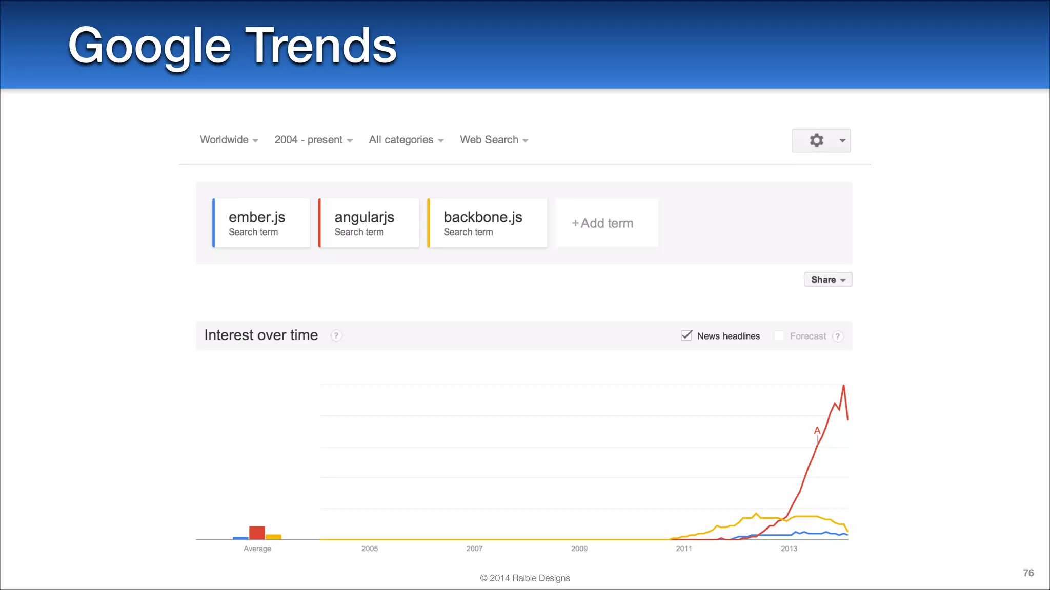Select the backbone.js search term card
1050x590 pixels.
tap(487, 223)
